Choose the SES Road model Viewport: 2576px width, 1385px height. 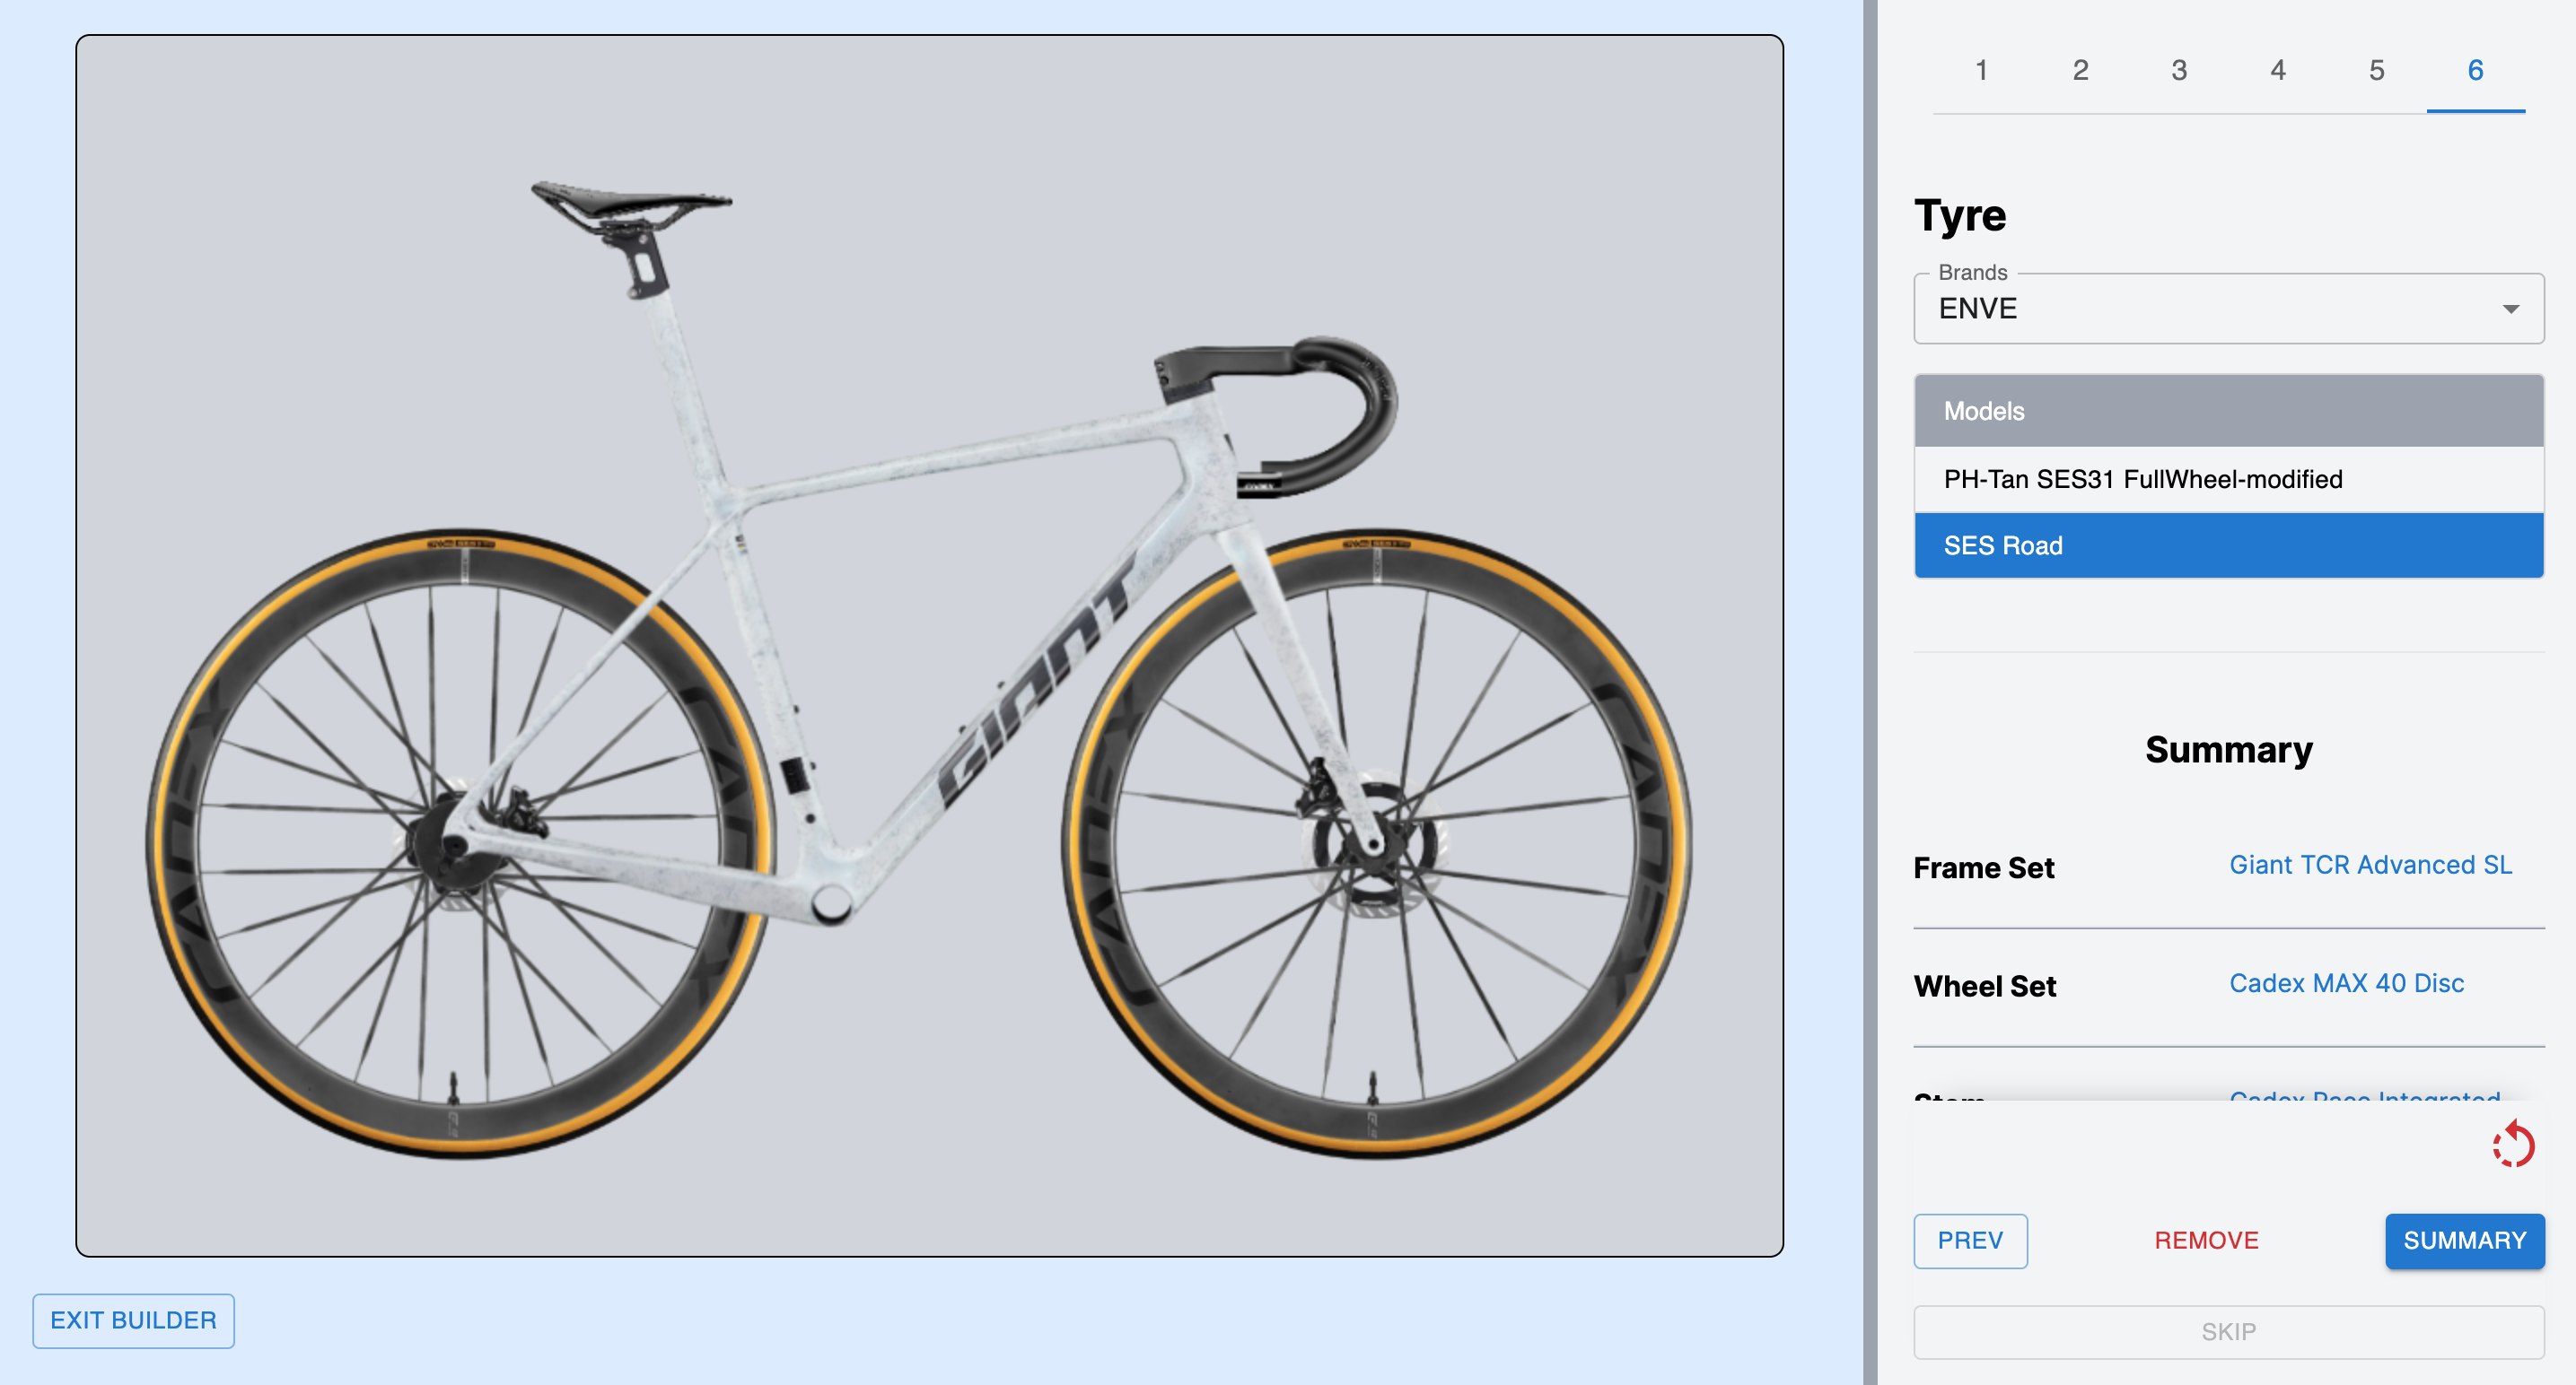(2228, 545)
